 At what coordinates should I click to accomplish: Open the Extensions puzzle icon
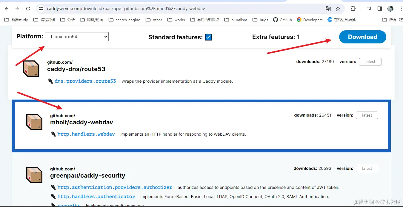pos(353,9)
